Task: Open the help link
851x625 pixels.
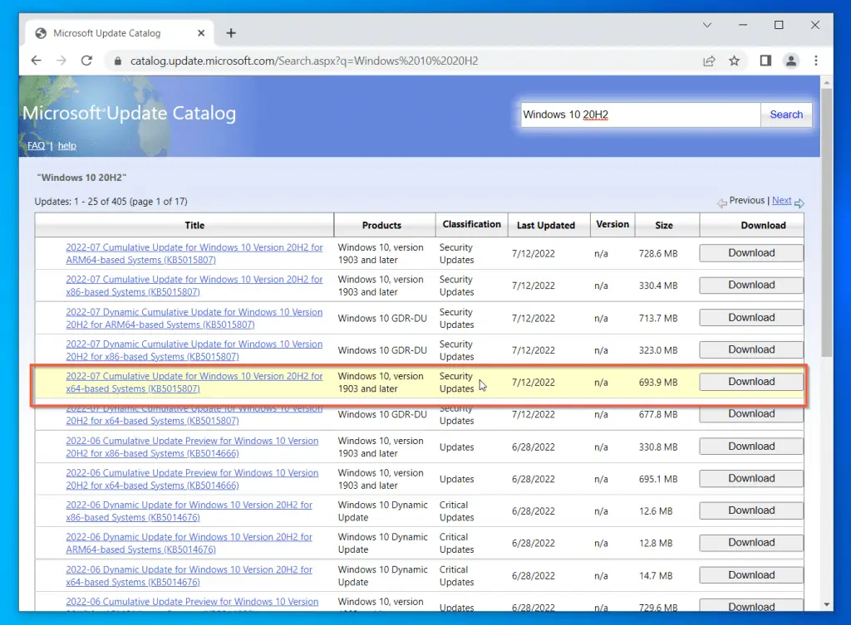Action: click(66, 145)
